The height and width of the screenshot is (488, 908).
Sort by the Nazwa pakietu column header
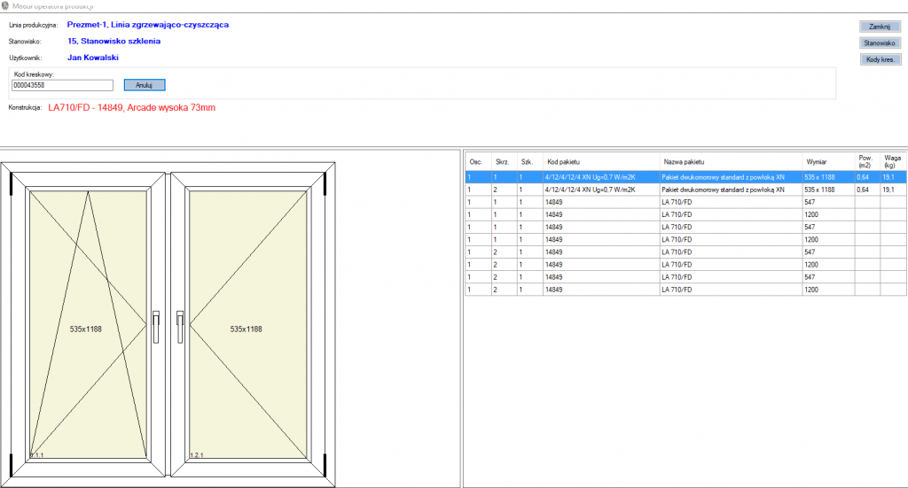click(x=731, y=162)
